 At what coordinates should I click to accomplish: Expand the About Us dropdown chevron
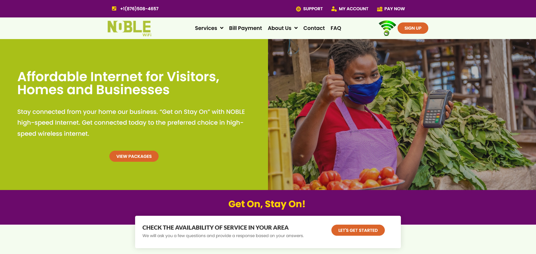[296, 28]
